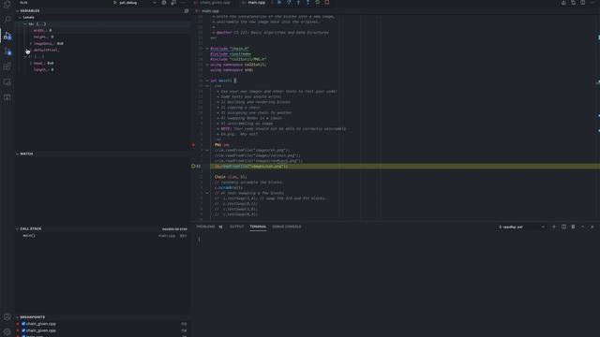This screenshot has width=600, height=337.
Task: Click the green Start Debugging play icon
Action: click(114, 3)
